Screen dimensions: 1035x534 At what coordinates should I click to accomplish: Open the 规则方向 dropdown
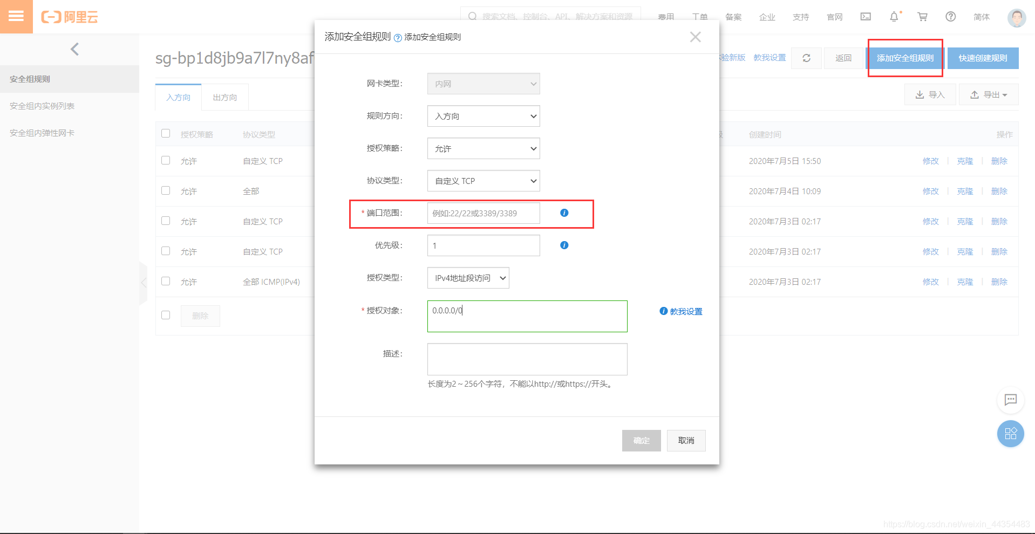click(x=483, y=116)
